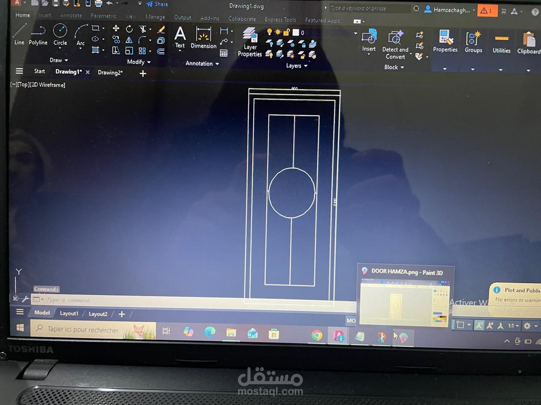Image resolution: width=541 pixels, height=405 pixels.
Task: Launch Google Chrome from the taskbar
Action: pyautogui.click(x=317, y=335)
